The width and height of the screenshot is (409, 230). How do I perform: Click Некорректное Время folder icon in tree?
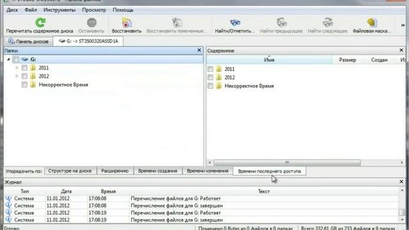coord(33,84)
